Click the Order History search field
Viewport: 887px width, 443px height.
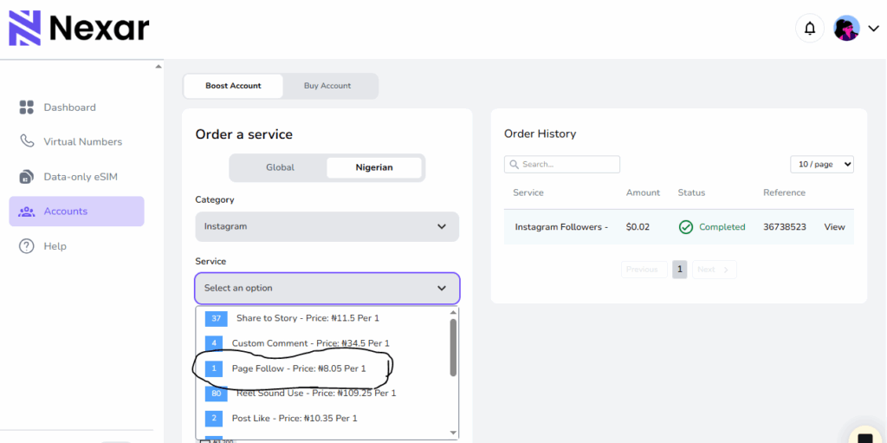pyautogui.click(x=561, y=165)
